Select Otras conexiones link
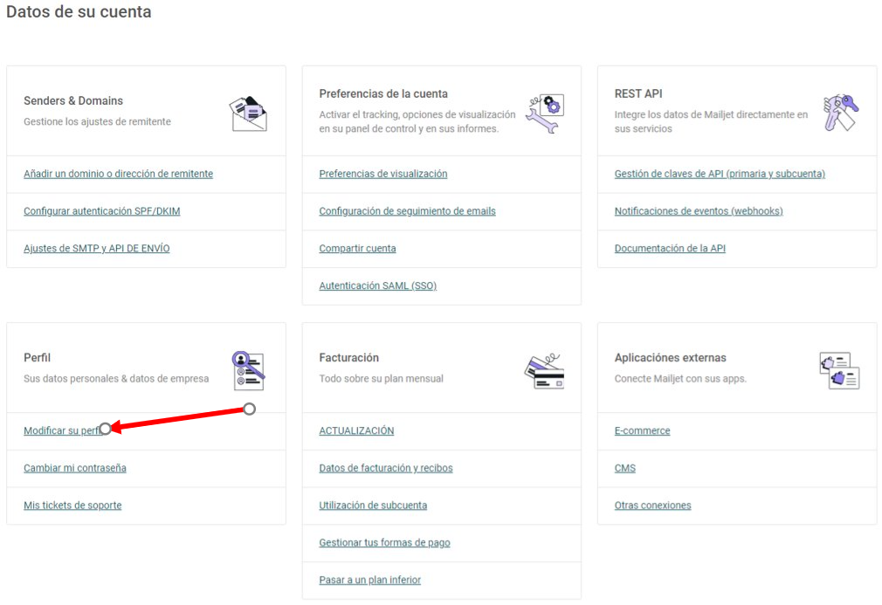 tap(652, 505)
